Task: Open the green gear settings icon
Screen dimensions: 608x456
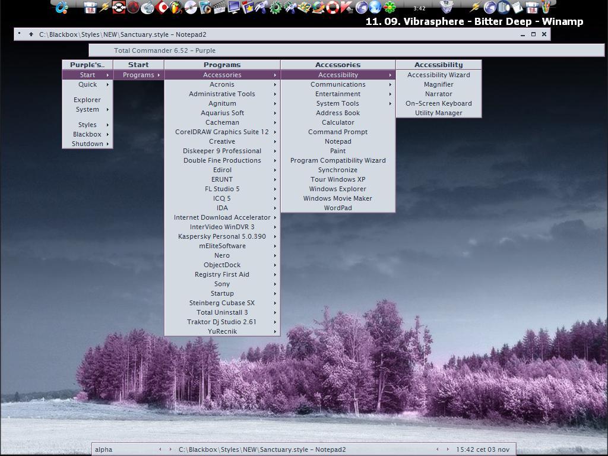Action: click(275, 7)
